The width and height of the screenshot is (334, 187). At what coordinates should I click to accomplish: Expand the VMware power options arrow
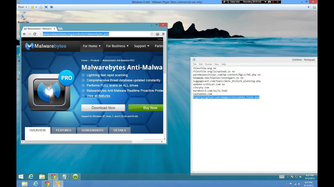click(36, 7)
